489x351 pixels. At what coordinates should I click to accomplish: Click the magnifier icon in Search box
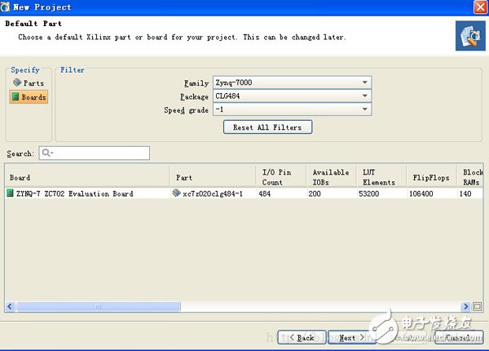click(46, 153)
